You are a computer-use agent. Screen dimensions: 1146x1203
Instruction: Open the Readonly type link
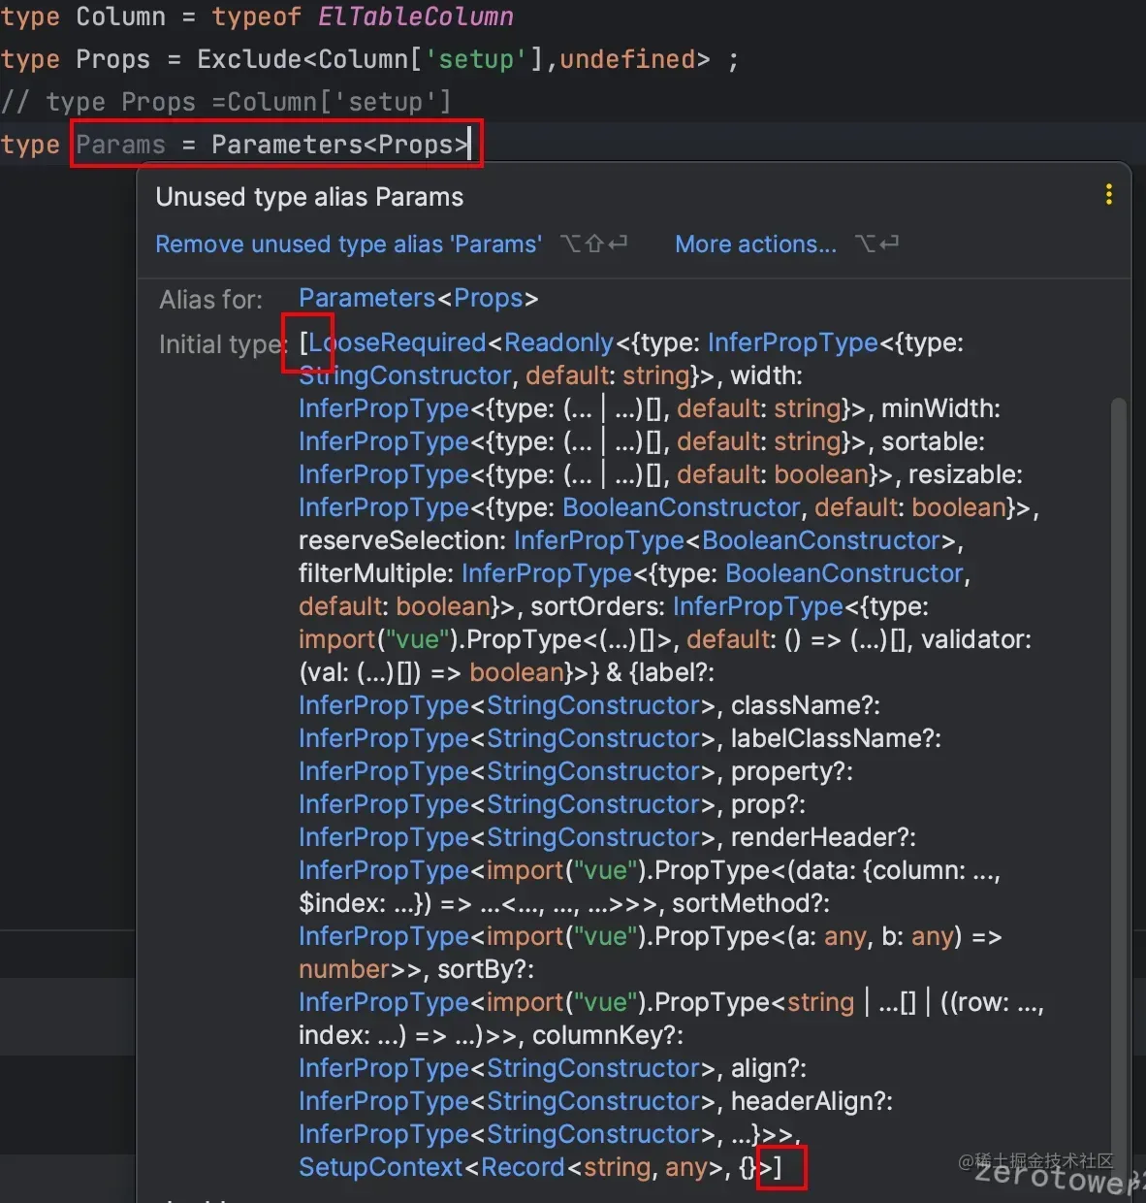(559, 342)
